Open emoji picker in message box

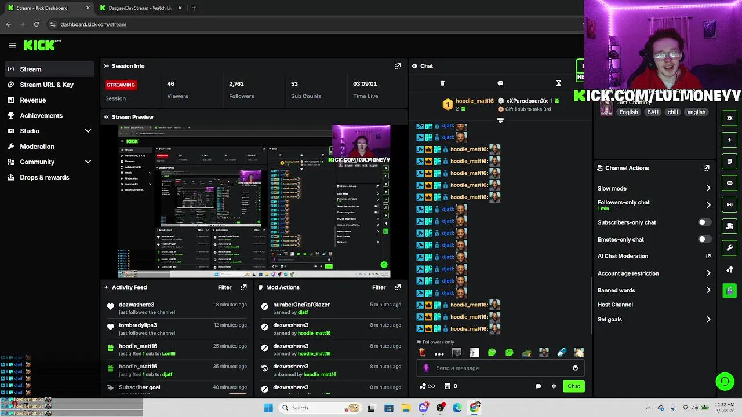[x=575, y=368]
